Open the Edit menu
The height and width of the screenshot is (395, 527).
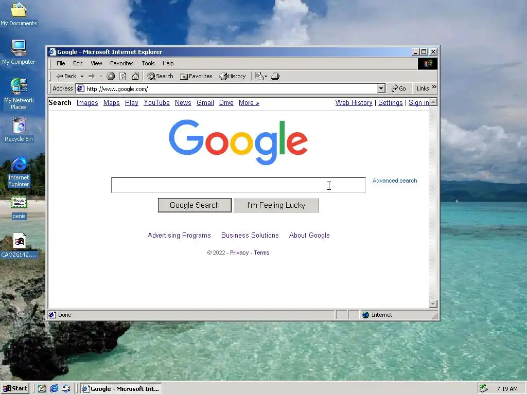78,63
